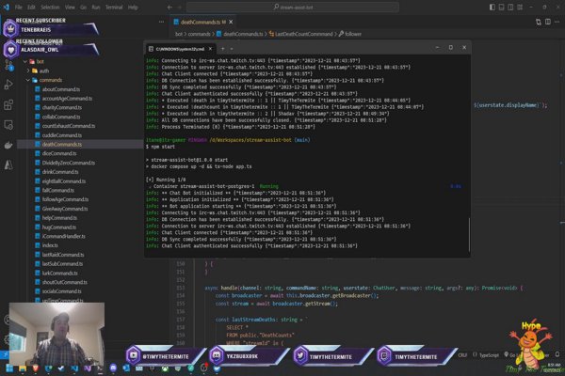Open shoutOutCommand.ts file
565x376 pixels.
[64, 282]
